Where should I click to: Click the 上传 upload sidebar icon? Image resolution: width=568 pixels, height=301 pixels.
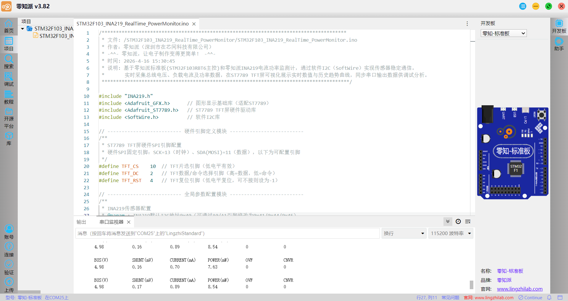point(9,285)
